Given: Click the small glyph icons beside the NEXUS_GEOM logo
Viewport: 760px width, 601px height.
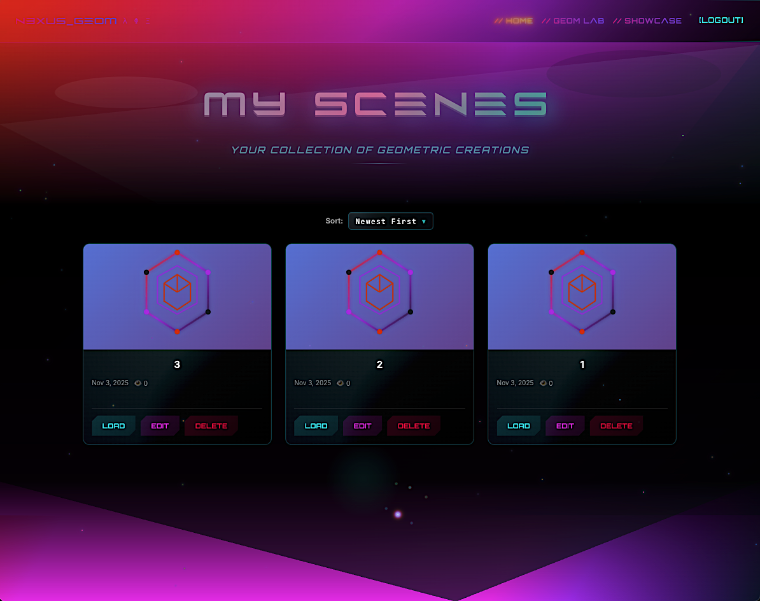Looking at the screenshot, I should click(x=137, y=20).
